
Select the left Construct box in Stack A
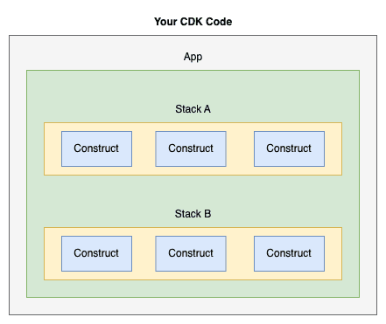tap(96, 149)
